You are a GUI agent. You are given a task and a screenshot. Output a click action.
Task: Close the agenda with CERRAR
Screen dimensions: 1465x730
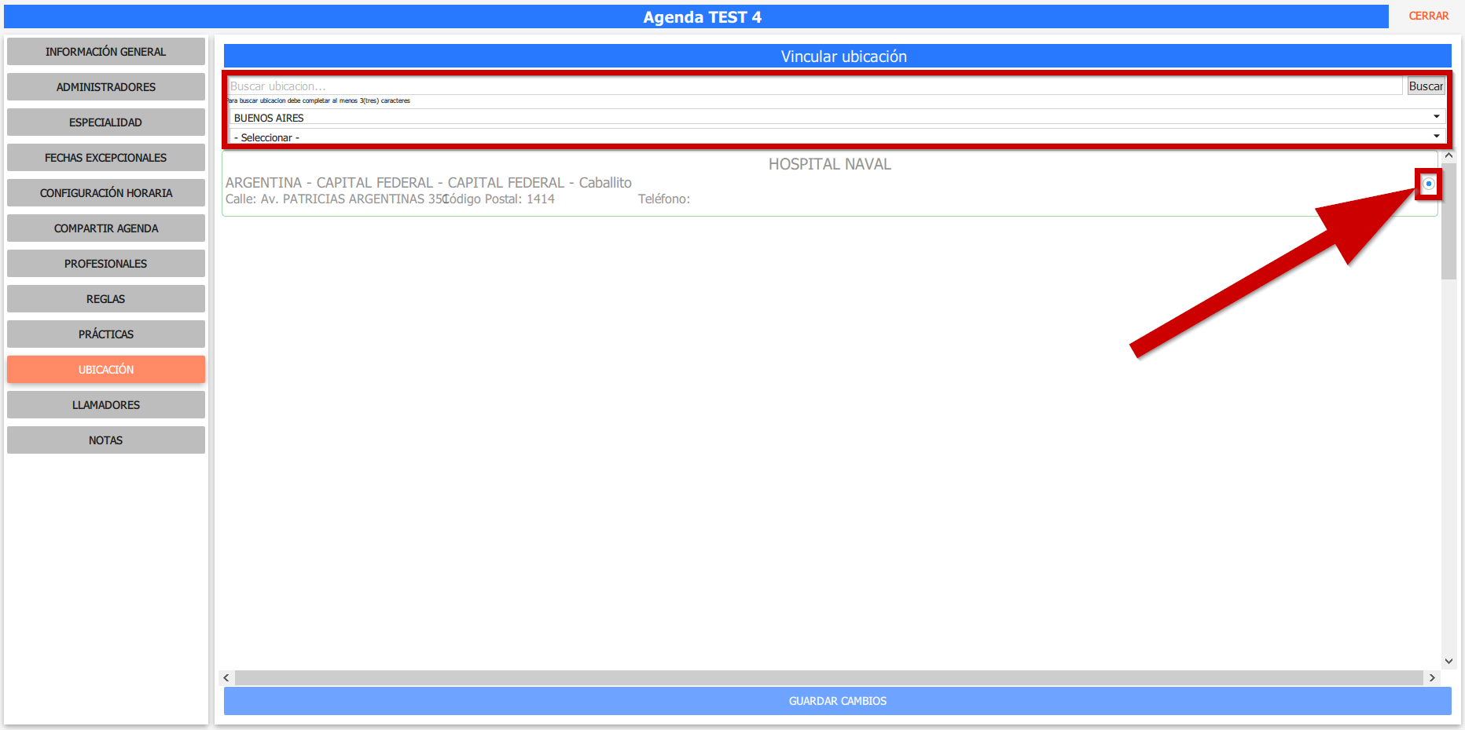[x=1427, y=16]
